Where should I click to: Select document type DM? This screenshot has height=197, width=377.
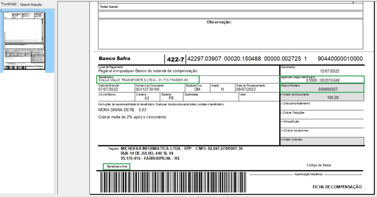[197, 89]
